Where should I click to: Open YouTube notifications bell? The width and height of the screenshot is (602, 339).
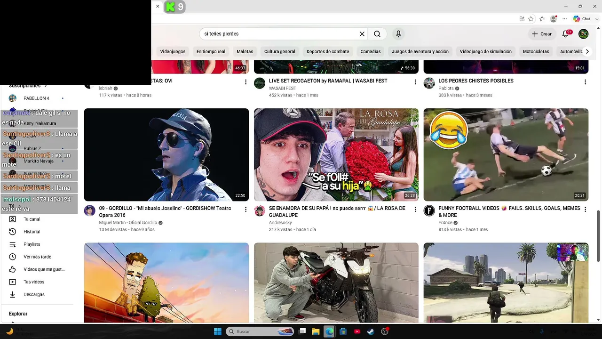(566, 34)
